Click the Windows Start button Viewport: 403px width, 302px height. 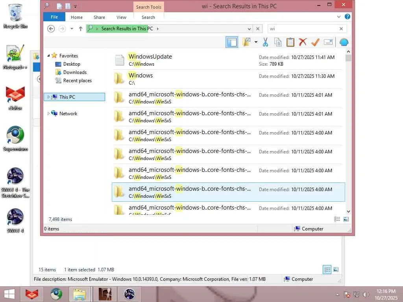pos(9,294)
